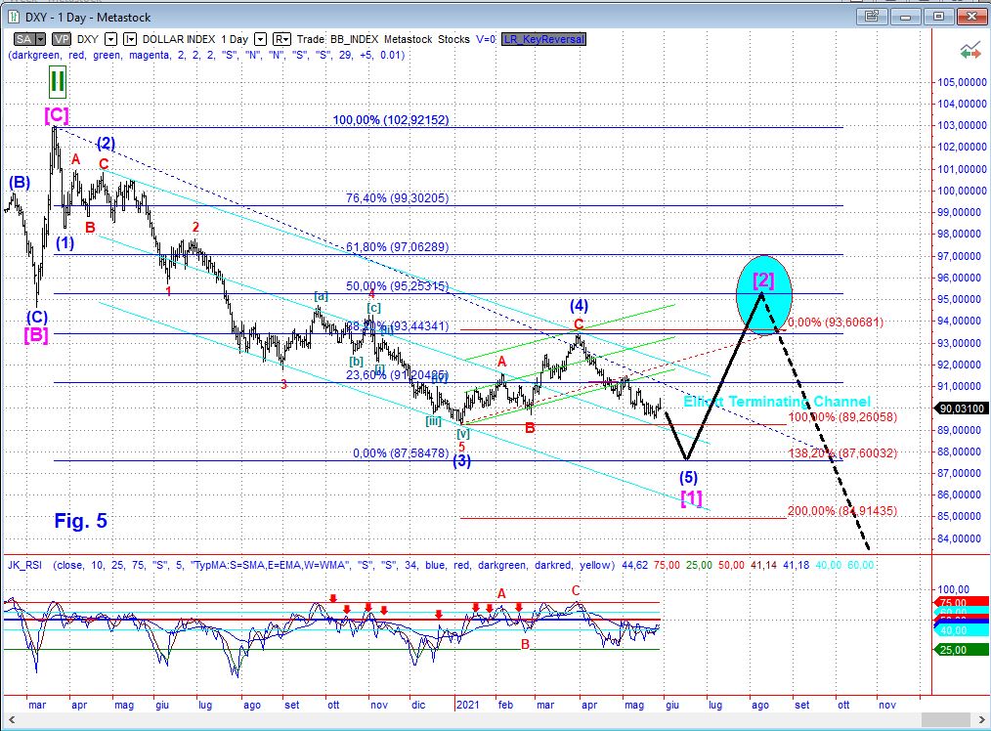Click the magenta [C] wave label at the peak
This screenshot has width=991, height=731.
(x=56, y=115)
